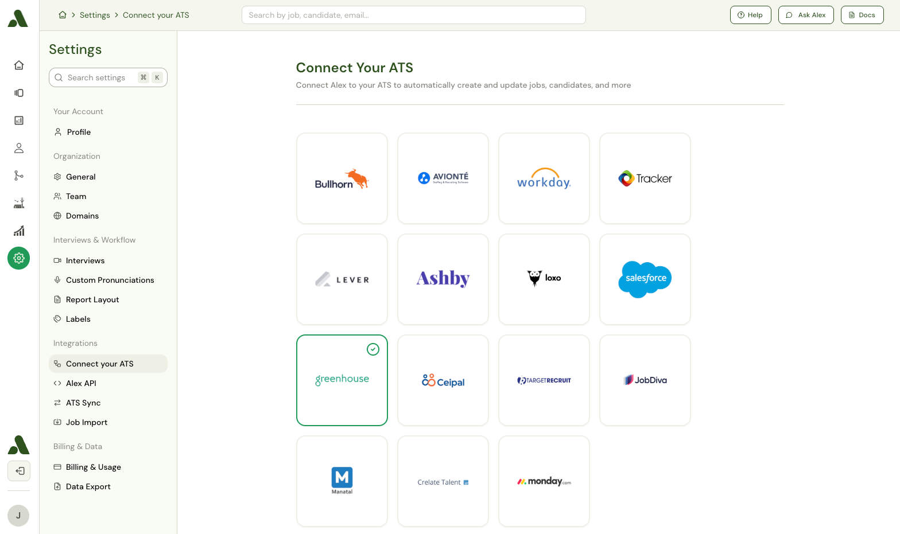The image size is (900, 534).
Task: Select the Tracker ATS card
Action: coord(645,178)
